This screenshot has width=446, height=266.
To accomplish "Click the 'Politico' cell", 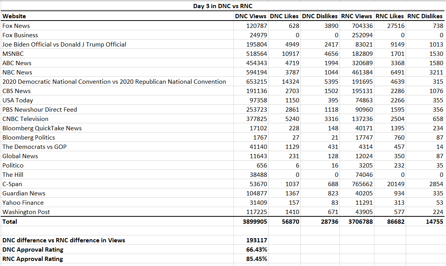I will [x=117, y=165].
